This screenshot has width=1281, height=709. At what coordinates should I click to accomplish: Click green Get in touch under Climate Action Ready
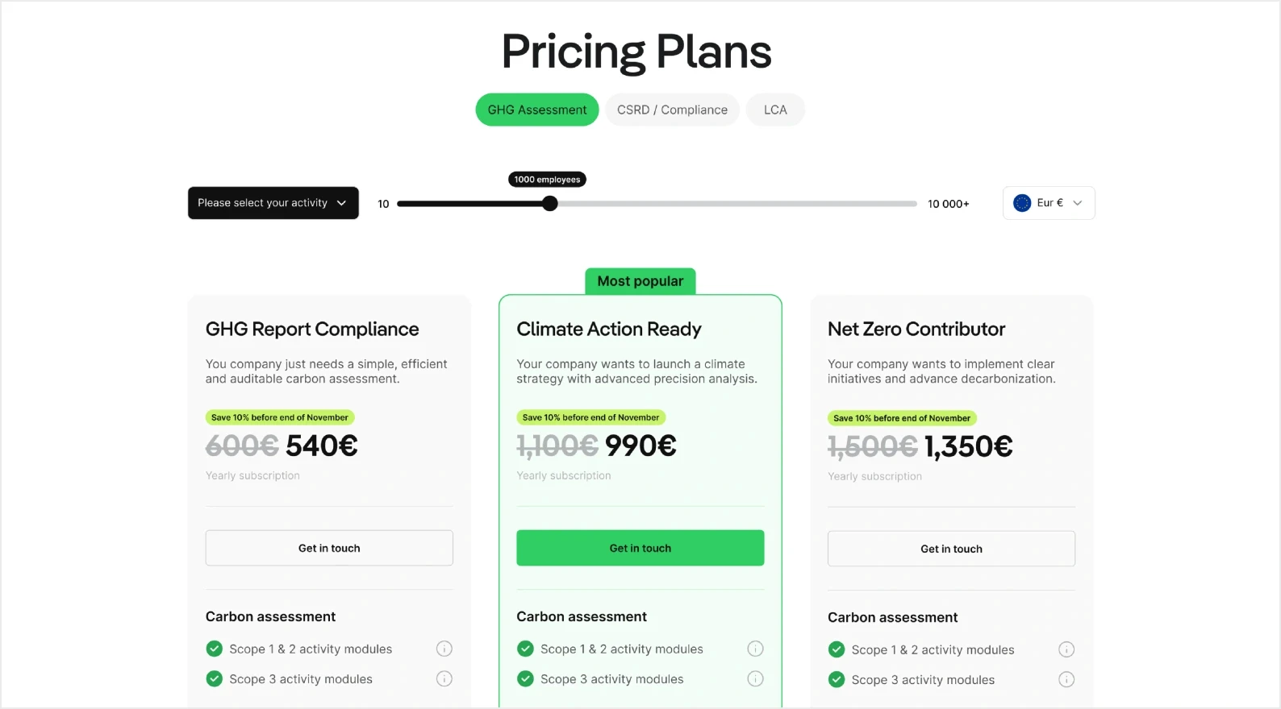[640, 548]
